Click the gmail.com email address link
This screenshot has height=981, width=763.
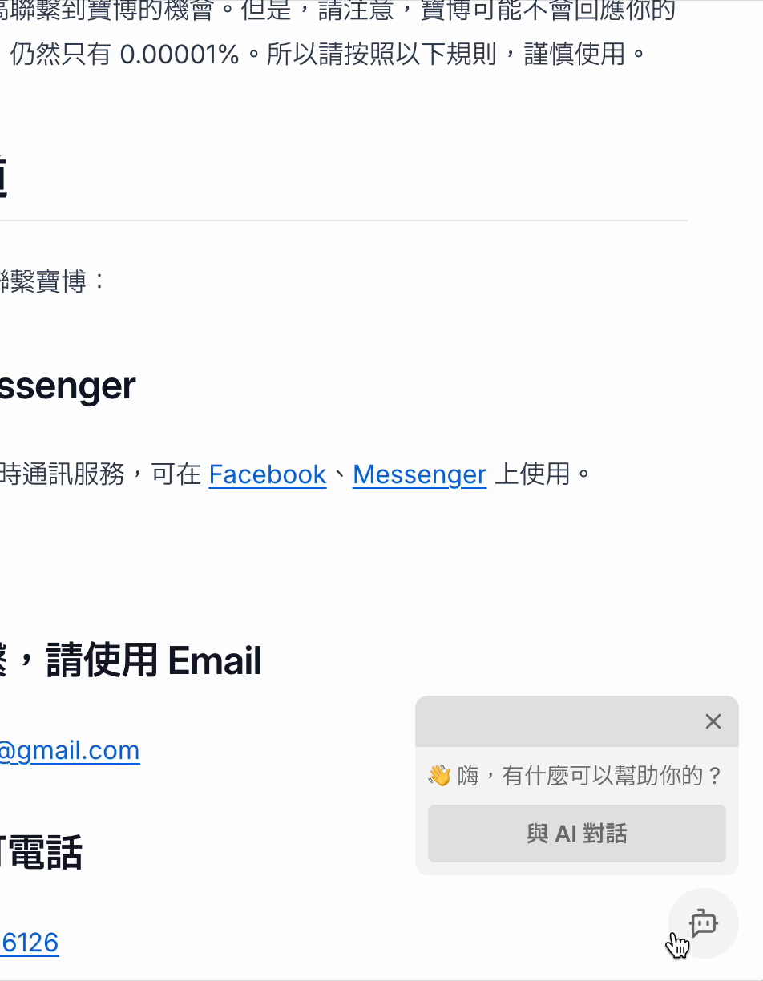(x=70, y=750)
